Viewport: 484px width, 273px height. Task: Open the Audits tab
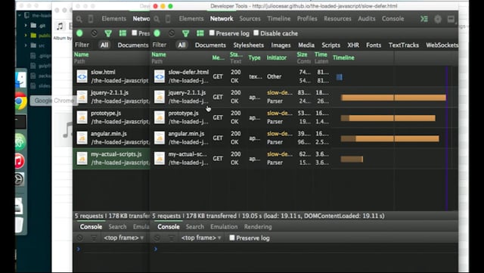pyautogui.click(x=367, y=19)
